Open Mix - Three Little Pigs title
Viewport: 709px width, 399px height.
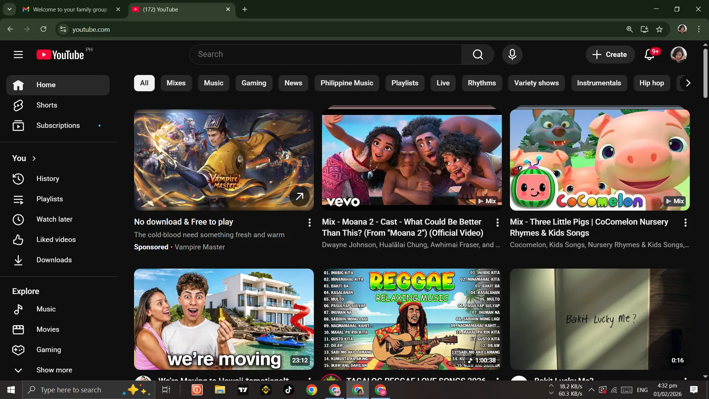tap(589, 227)
